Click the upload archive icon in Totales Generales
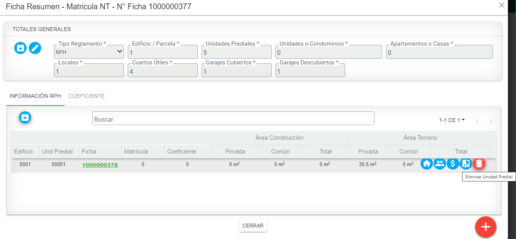The height and width of the screenshot is (239, 516). click(20, 48)
